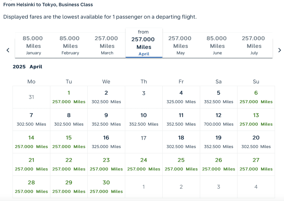Select the currently active April tab

click(144, 43)
